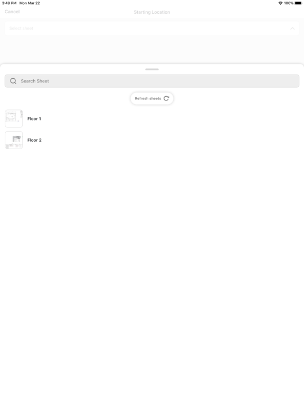The height and width of the screenshot is (406, 304).
Task: Click the magnifying glass search icon
Action: [13, 81]
